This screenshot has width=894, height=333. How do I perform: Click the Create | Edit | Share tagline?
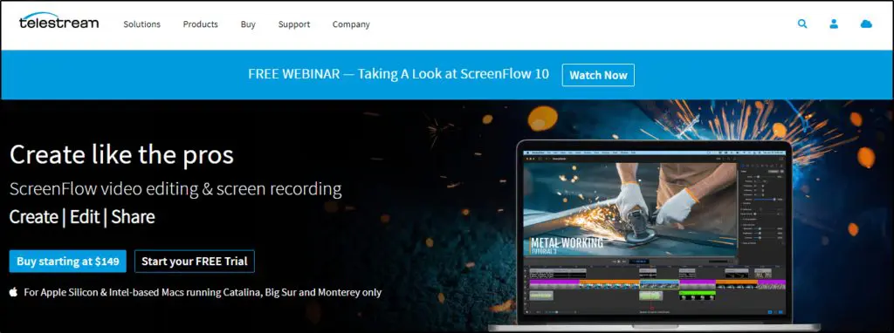(82, 217)
